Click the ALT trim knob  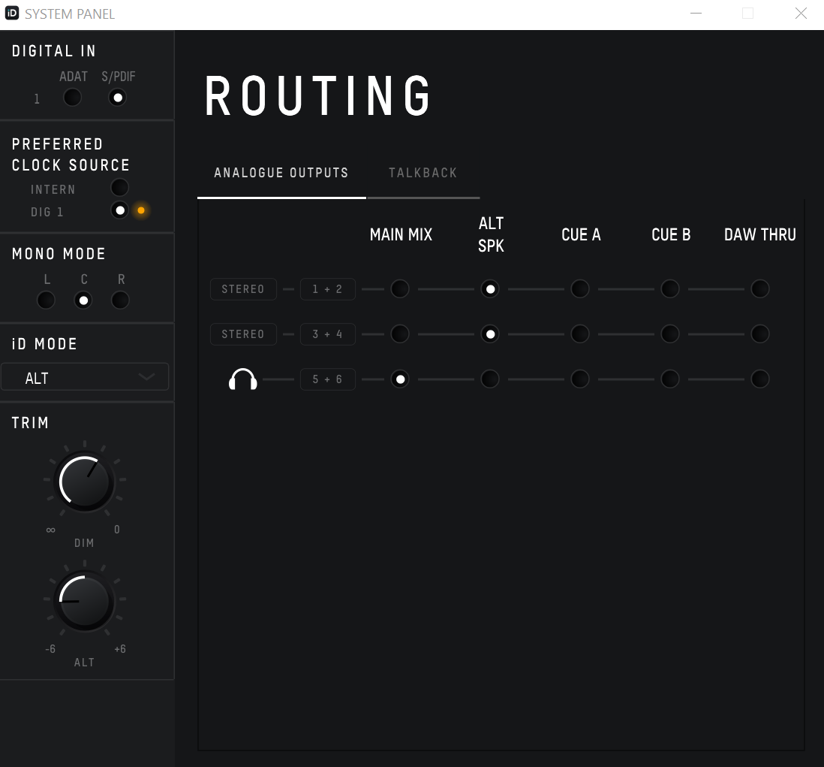(85, 601)
